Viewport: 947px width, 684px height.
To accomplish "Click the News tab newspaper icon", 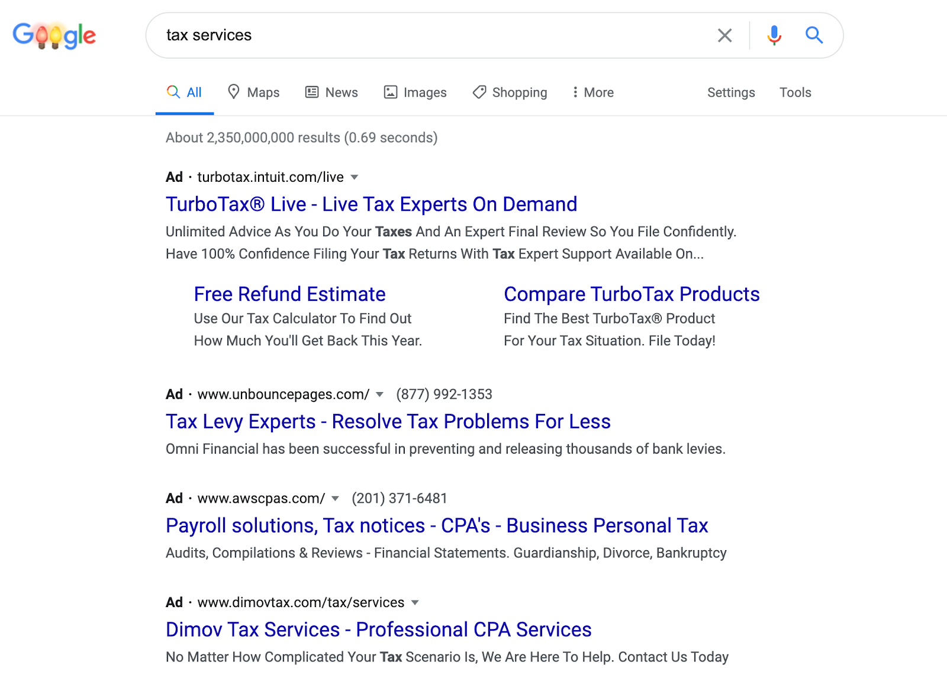I will 312,92.
